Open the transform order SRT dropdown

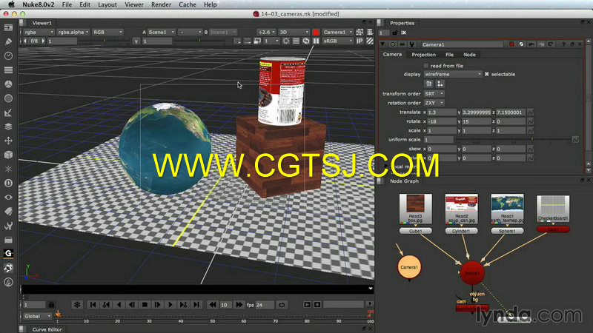point(434,94)
